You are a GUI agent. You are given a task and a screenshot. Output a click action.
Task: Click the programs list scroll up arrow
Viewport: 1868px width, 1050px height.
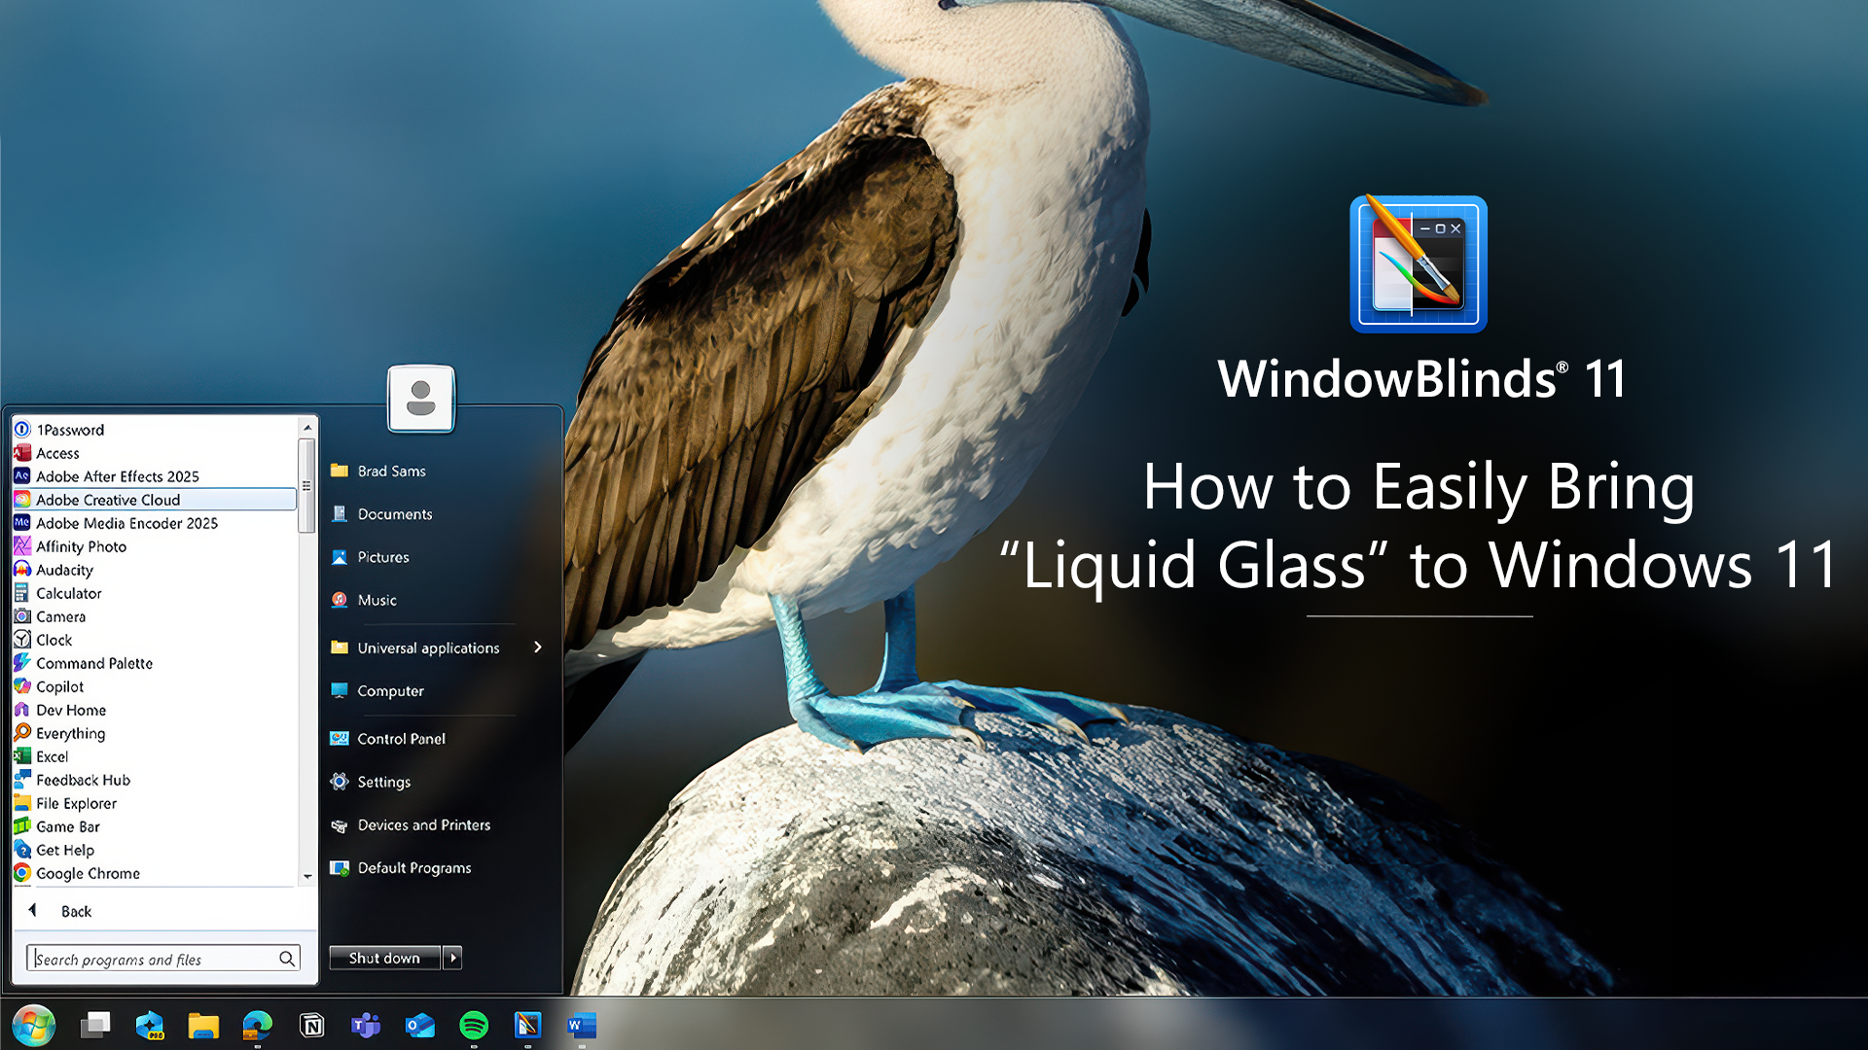pyautogui.click(x=307, y=428)
